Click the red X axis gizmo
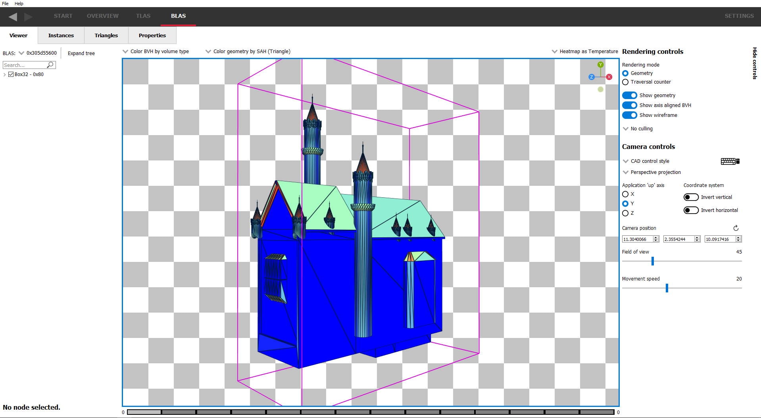Screen dimensions: 761x418 [x=609, y=77]
